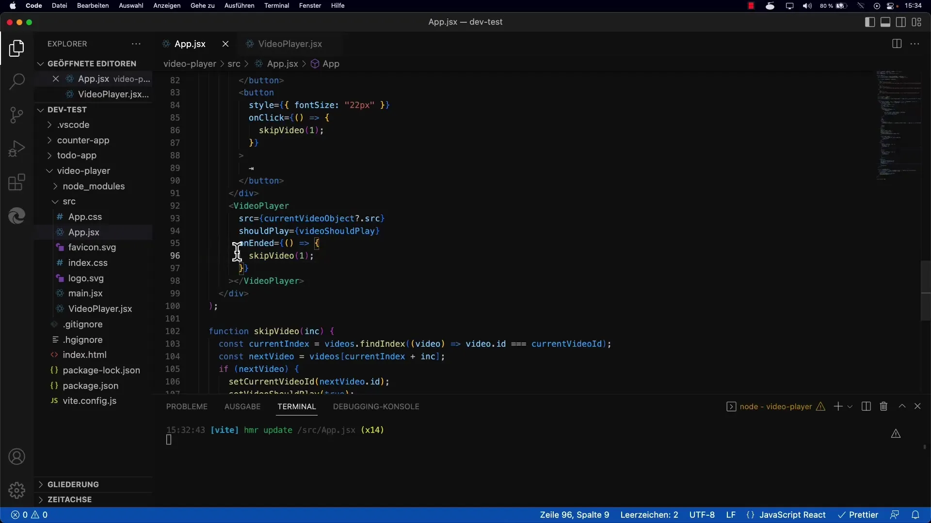Change indentation via Leerzeichen: 2

pos(649,515)
